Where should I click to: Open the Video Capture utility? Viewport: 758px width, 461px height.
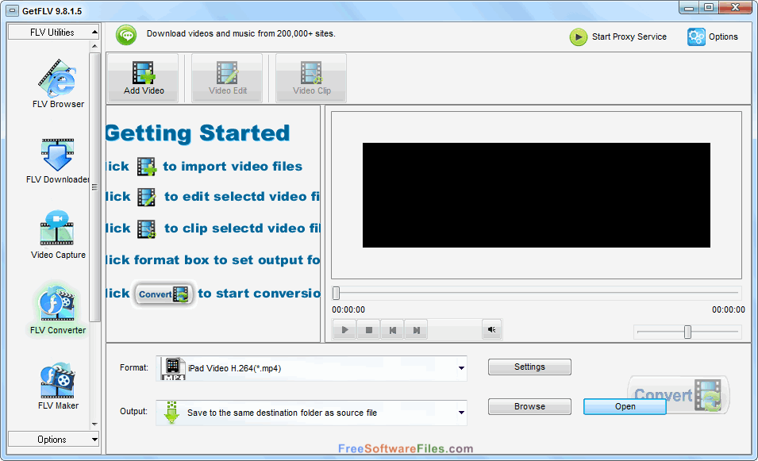coord(58,235)
